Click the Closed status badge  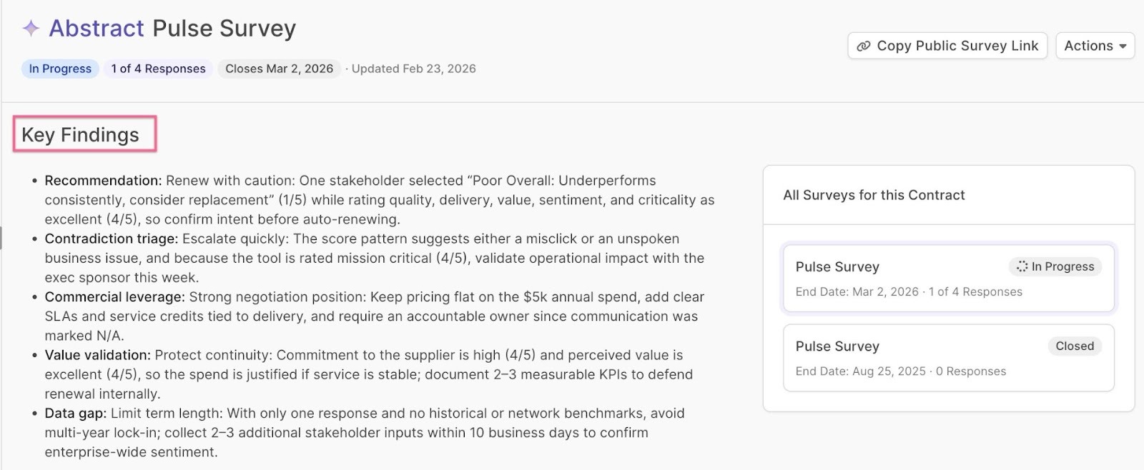tap(1074, 346)
